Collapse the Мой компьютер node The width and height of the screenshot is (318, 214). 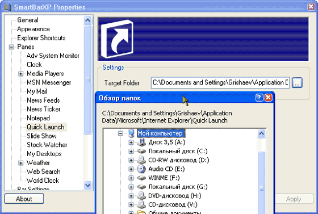[x=120, y=133]
